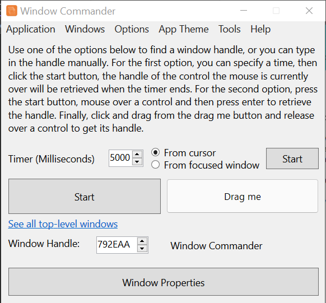Increment the Window Handle value with up arrow

point(142,241)
